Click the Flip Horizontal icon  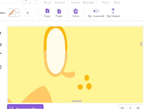coord(96,11)
